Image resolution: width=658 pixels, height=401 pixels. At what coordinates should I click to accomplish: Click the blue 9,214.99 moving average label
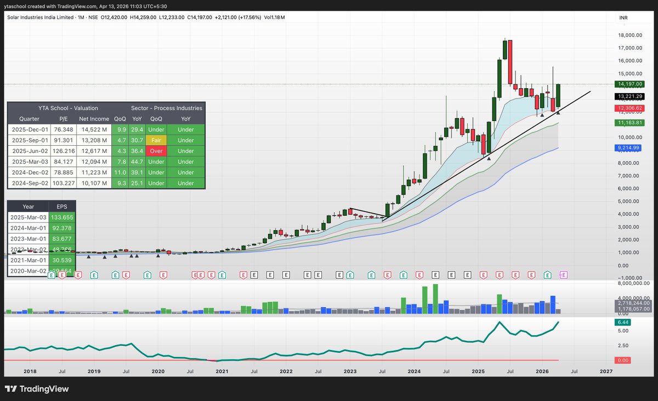[628, 148]
